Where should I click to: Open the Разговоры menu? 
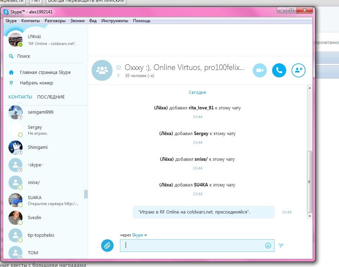coord(55,21)
